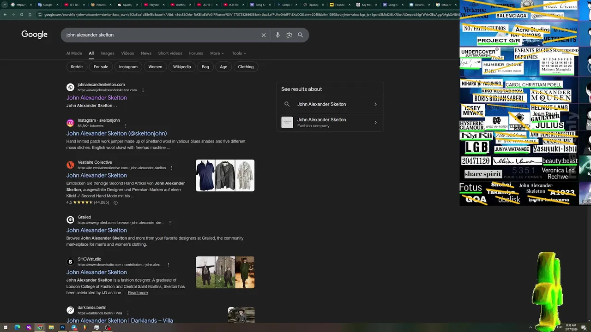Open Telegram from the taskbar
591x332 pixels.
pos(73,327)
